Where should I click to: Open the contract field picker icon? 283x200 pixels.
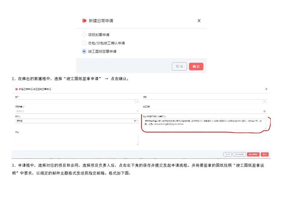265,101
